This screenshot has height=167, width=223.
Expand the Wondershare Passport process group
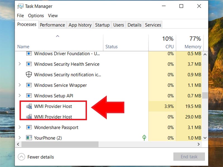point(20,127)
